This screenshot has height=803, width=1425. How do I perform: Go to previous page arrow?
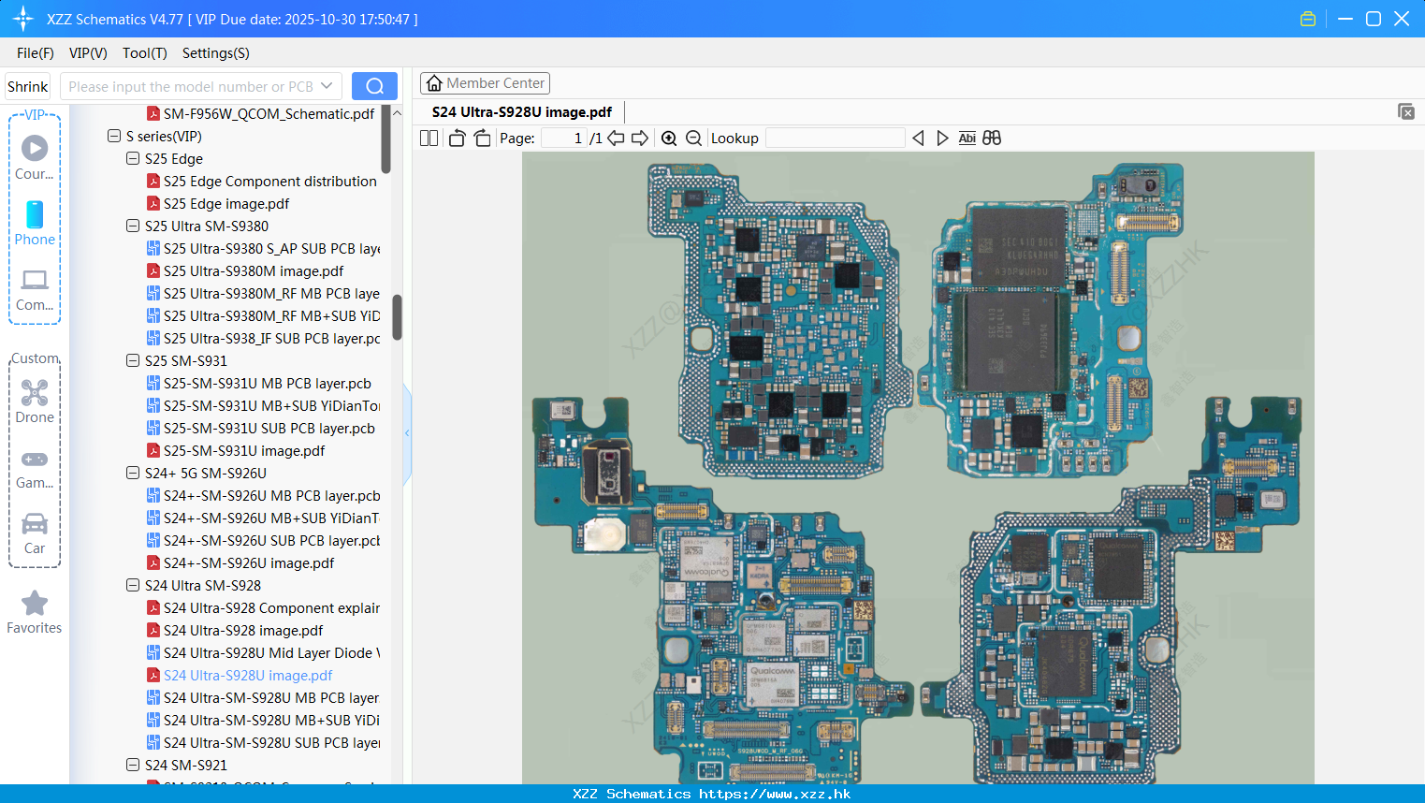[616, 138]
